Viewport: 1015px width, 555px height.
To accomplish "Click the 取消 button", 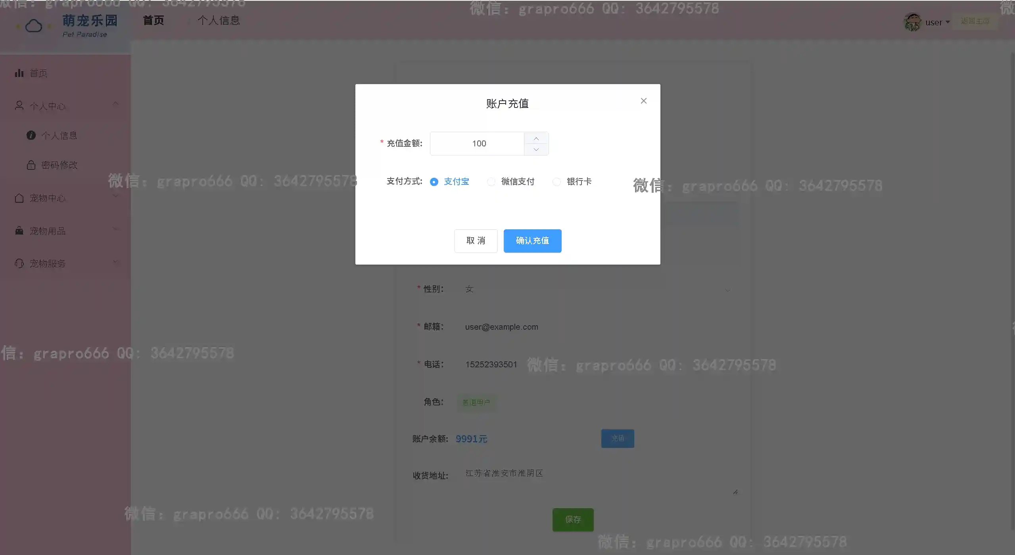I will (476, 241).
